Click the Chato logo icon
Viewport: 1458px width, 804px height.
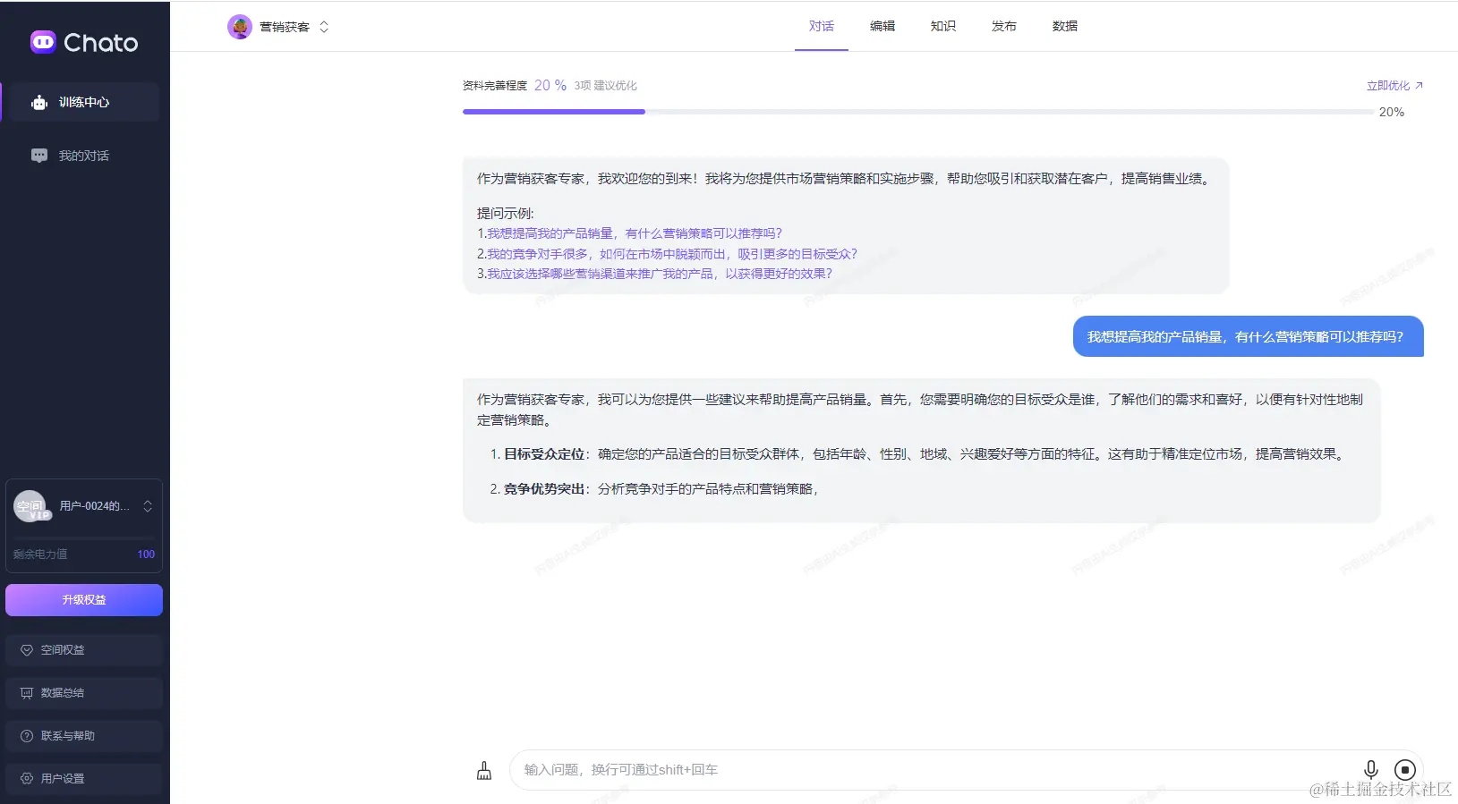pyautogui.click(x=43, y=42)
